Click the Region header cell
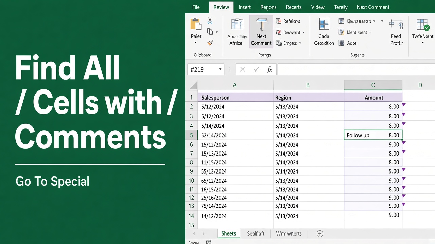 tap(308, 97)
